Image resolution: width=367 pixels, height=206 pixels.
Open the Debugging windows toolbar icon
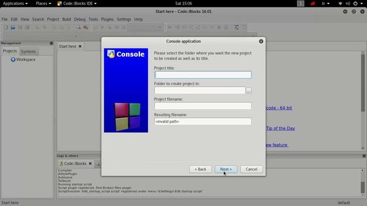click(x=236, y=27)
